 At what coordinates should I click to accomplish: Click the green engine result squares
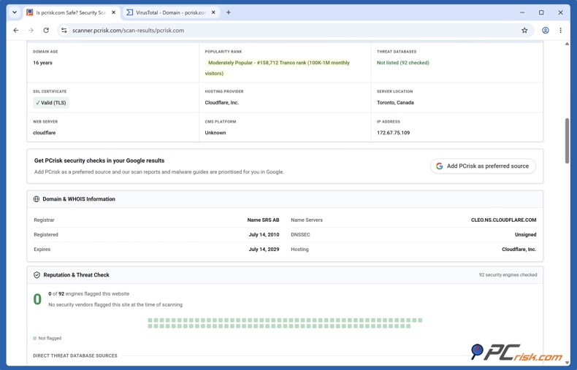tap(285, 323)
